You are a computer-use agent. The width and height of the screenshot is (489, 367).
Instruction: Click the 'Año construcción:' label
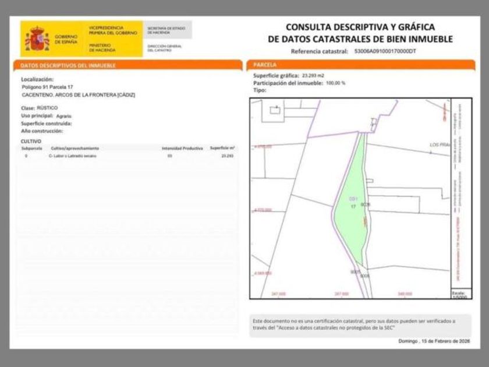click(x=42, y=131)
